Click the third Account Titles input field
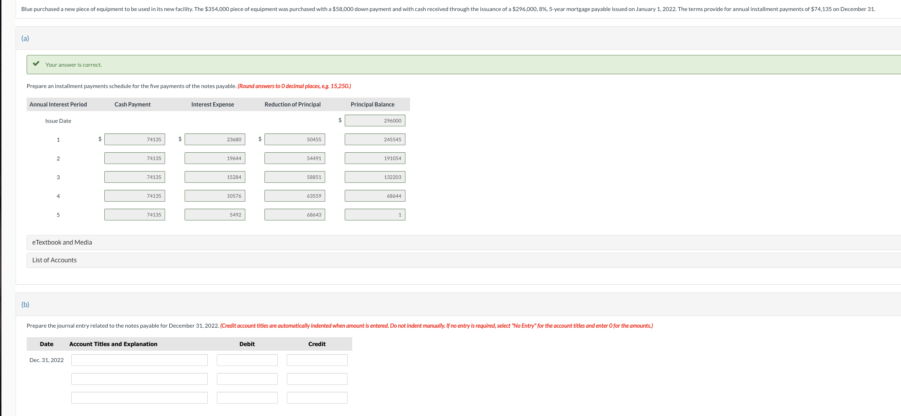The height and width of the screenshot is (416, 901). pyautogui.click(x=139, y=398)
